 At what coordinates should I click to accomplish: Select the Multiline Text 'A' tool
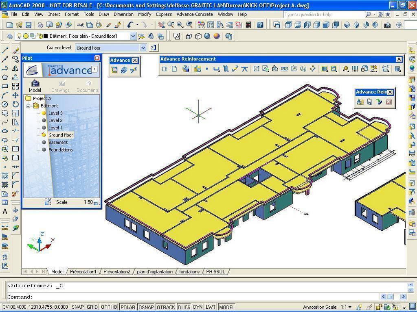pyautogui.click(x=5, y=212)
